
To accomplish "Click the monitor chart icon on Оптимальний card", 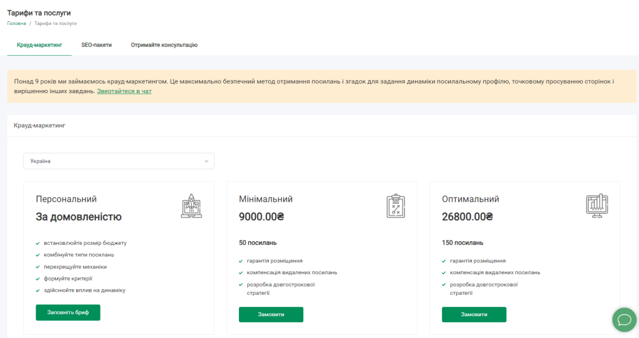I will click(x=597, y=206).
